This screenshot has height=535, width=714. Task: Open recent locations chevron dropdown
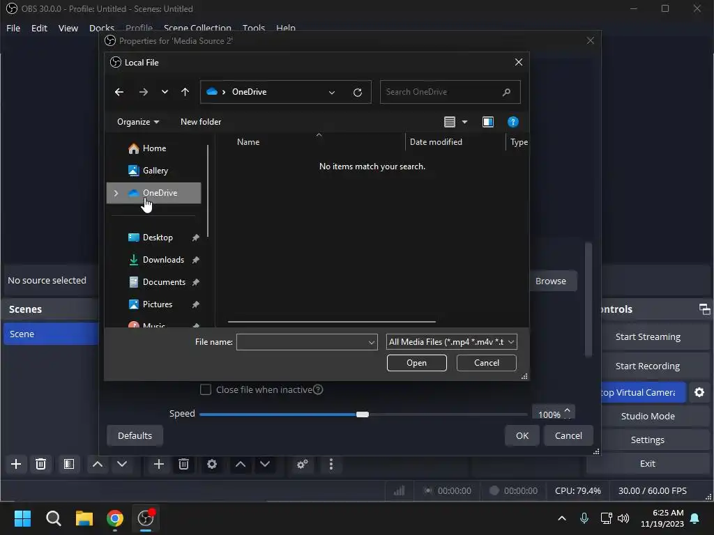(x=165, y=92)
